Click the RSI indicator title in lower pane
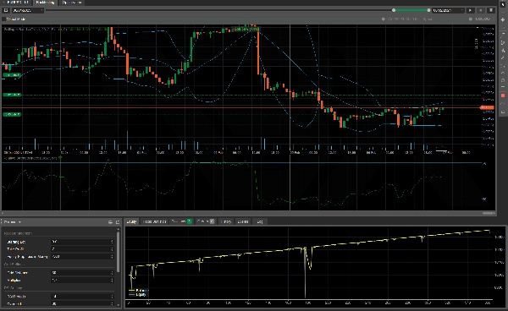 coord(30,158)
